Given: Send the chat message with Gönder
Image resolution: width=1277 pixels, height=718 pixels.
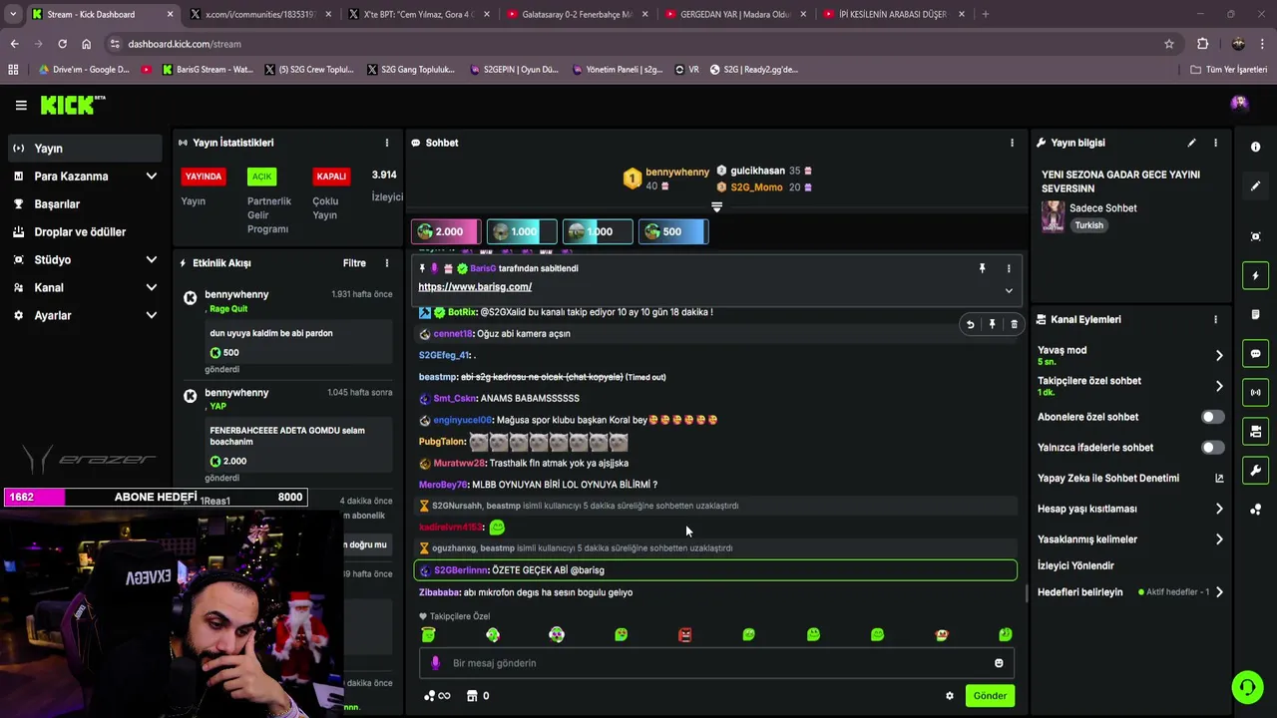Looking at the screenshot, I should [x=990, y=696].
